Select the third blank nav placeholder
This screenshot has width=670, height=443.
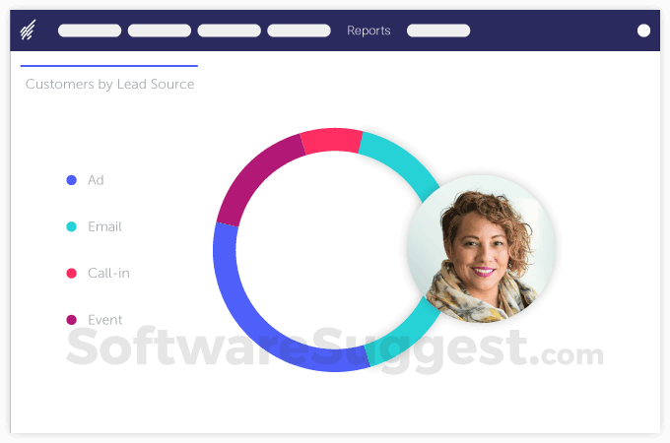coord(229,31)
